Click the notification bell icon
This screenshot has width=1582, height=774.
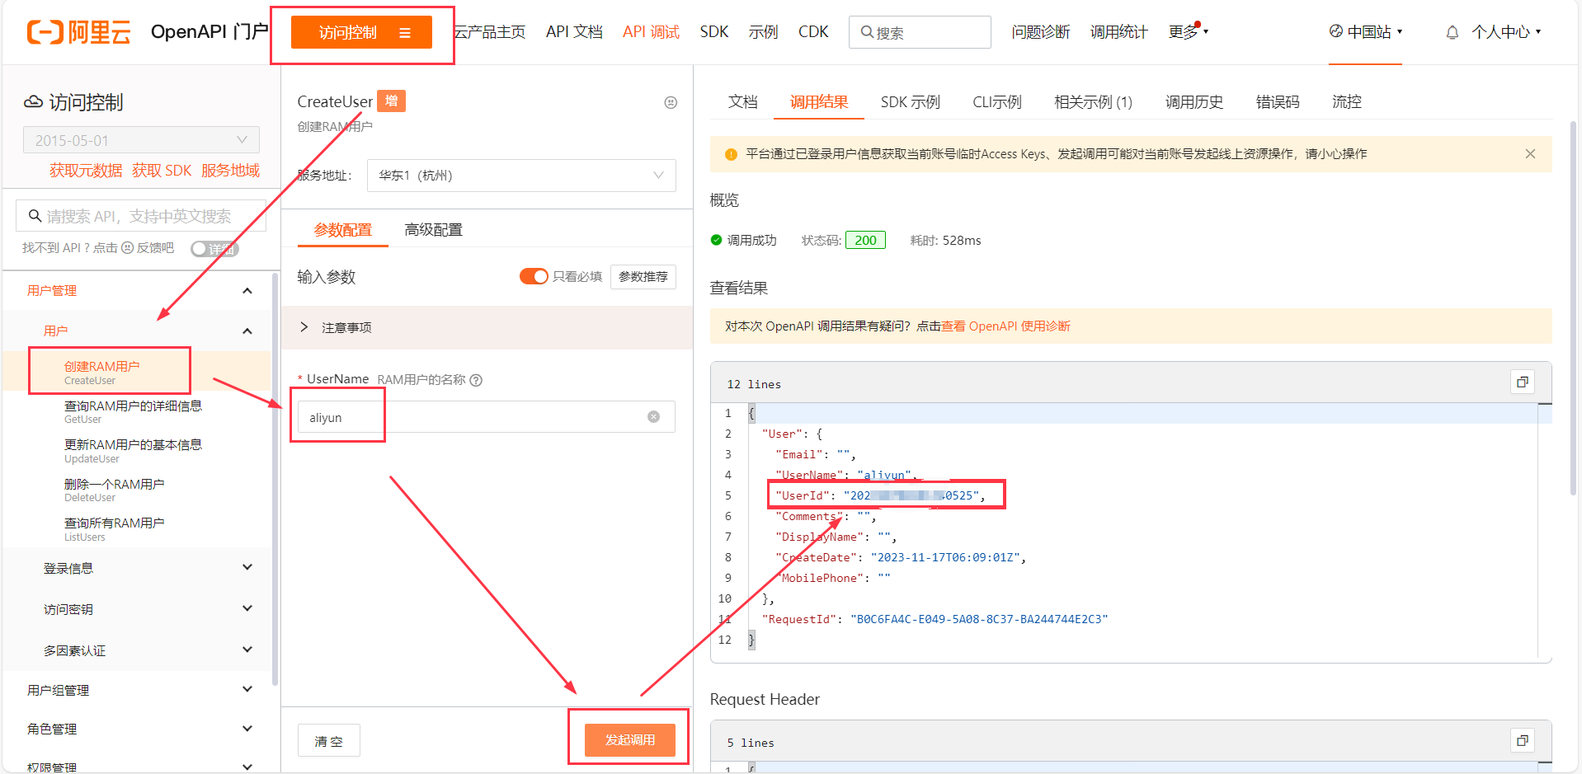(x=1453, y=32)
